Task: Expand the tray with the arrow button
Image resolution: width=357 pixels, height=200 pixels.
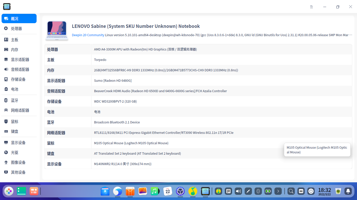Action: pos(278,191)
